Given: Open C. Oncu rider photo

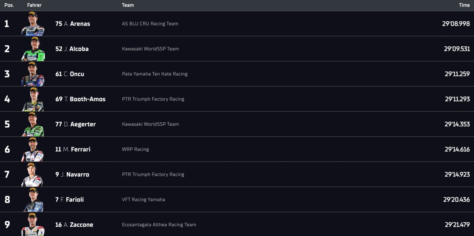Looking at the screenshot, I should click(x=33, y=74).
